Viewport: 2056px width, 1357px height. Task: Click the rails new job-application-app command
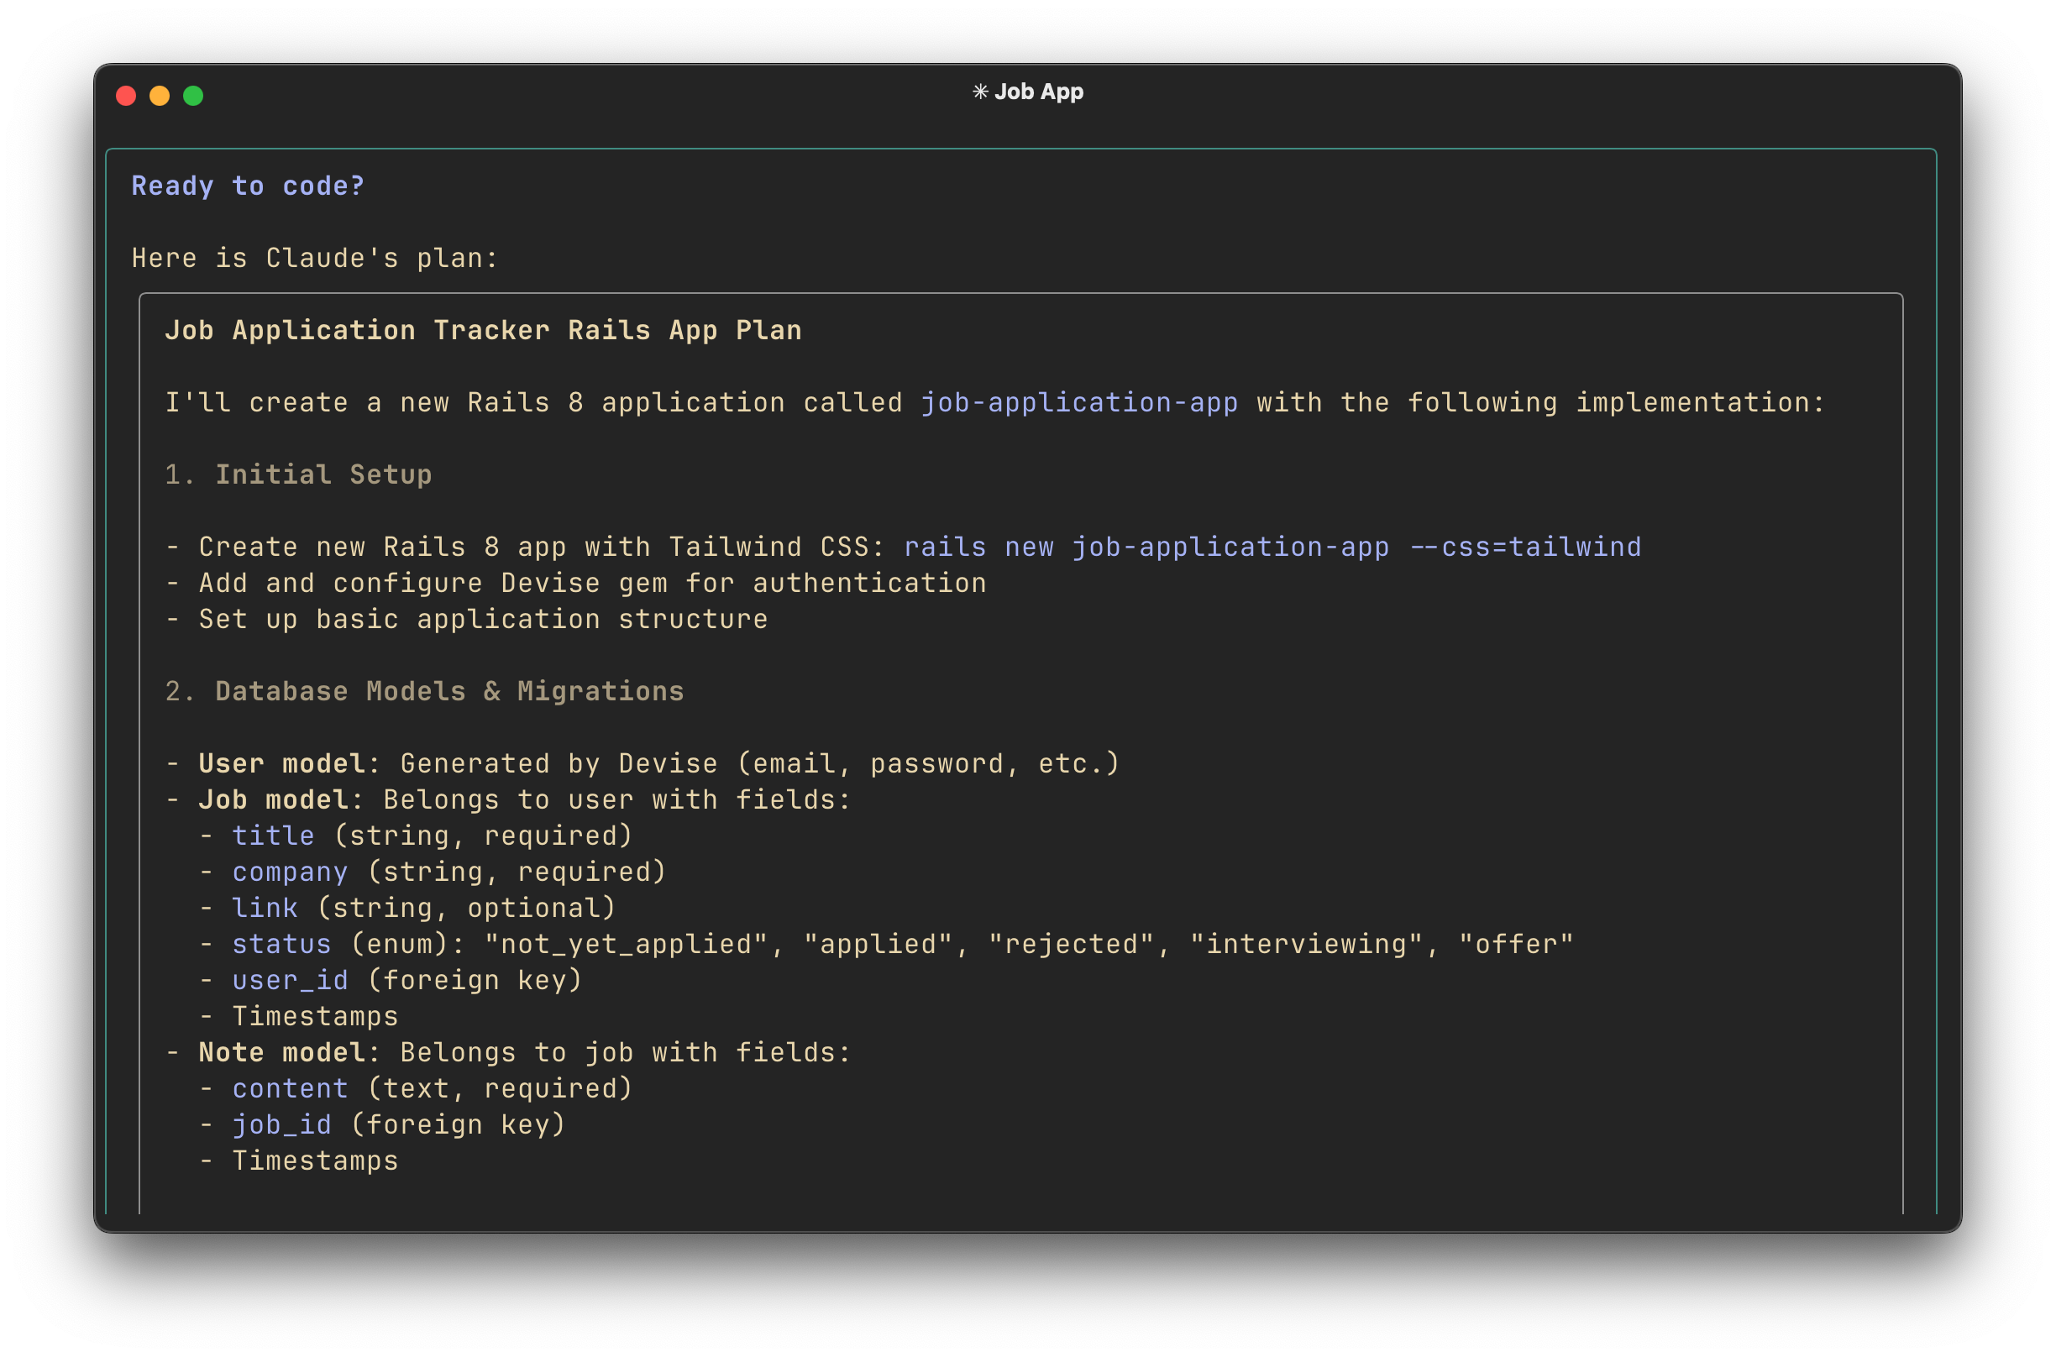(x=1272, y=547)
